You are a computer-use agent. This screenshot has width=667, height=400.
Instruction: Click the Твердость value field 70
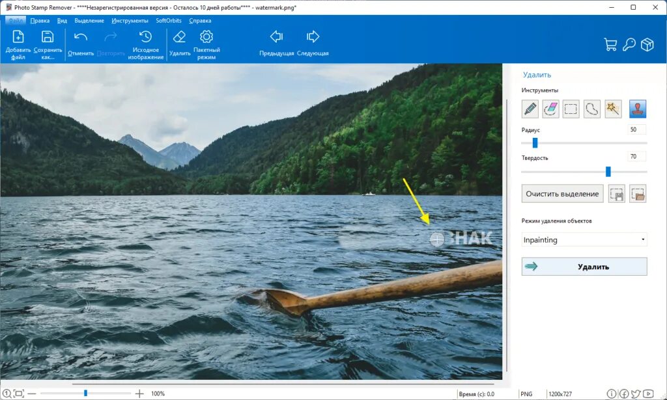637,156
